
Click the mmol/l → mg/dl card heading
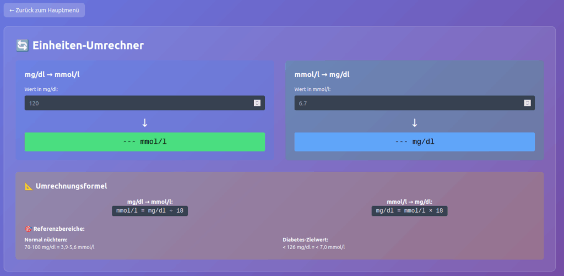pyautogui.click(x=322, y=74)
